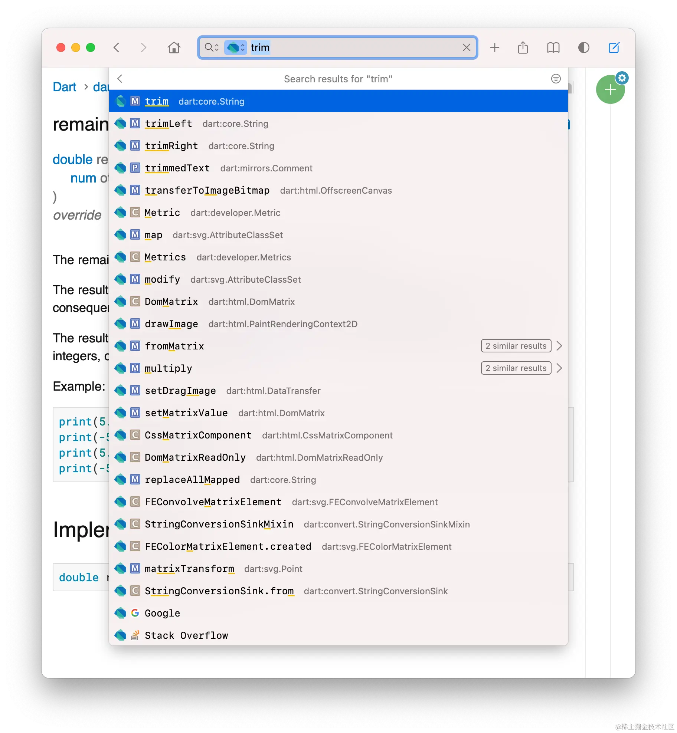Click the M badge on drawImage row
The height and width of the screenshot is (733, 677).
click(x=135, y=323)
